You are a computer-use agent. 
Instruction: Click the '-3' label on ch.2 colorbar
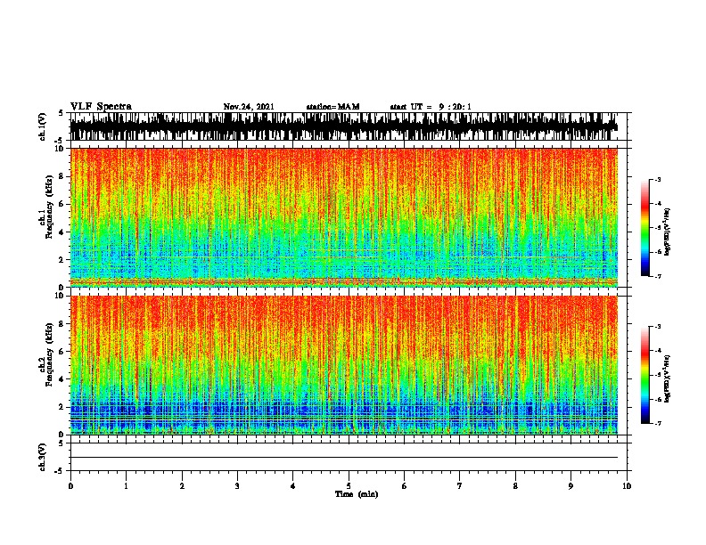tap(657, 327)
